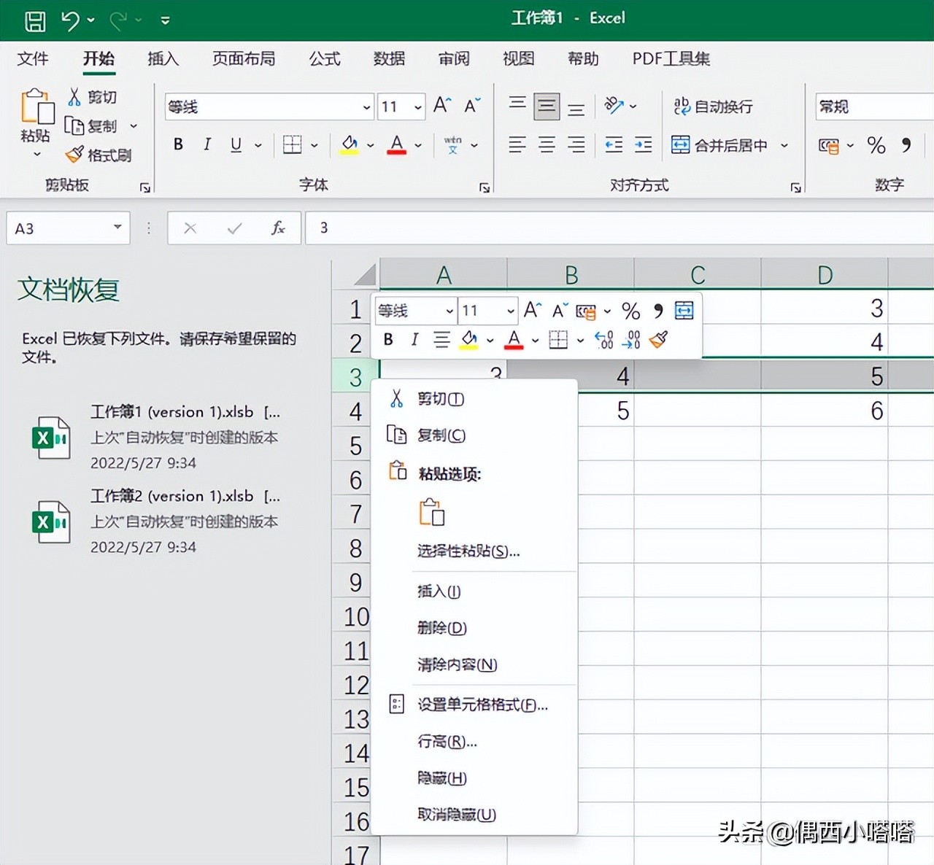Toggle underline formatting in the ribbon
This screenshot has width=934, height=865.
tap(235, 144)
